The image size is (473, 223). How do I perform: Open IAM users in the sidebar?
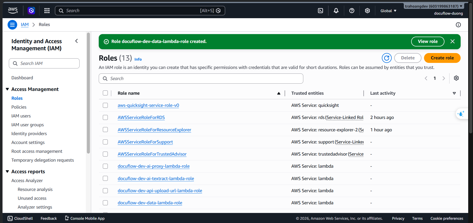pyautogui.click(x=21, y=116)
